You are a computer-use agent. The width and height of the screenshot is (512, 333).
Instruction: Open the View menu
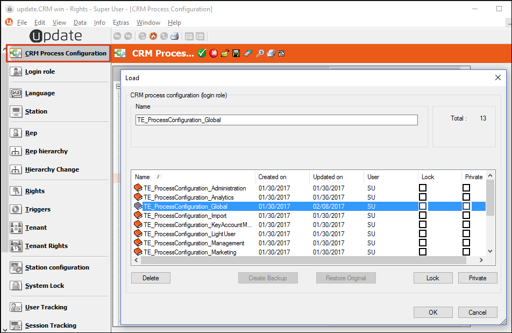point(59,23)
